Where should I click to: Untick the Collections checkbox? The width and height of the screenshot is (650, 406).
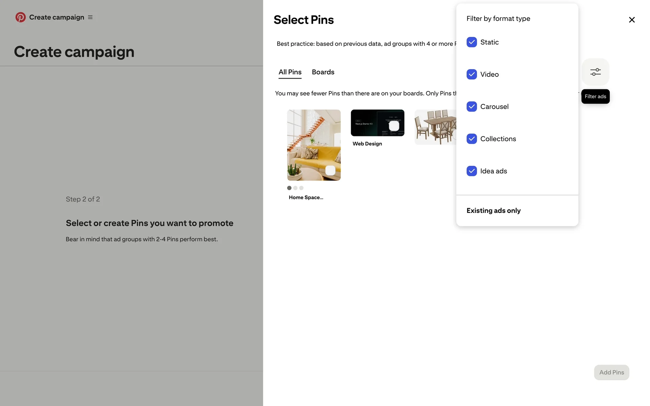[472, 139]
